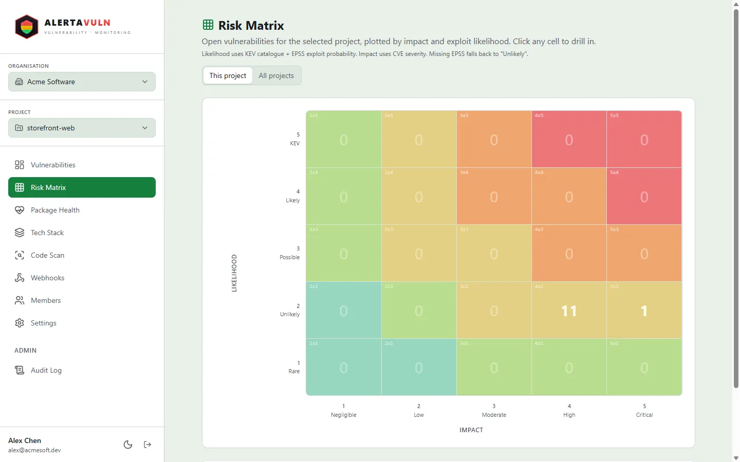
Task: Click the Vulnerabilities grid icon
Action: pyautogui.click(x=20, y=165)
